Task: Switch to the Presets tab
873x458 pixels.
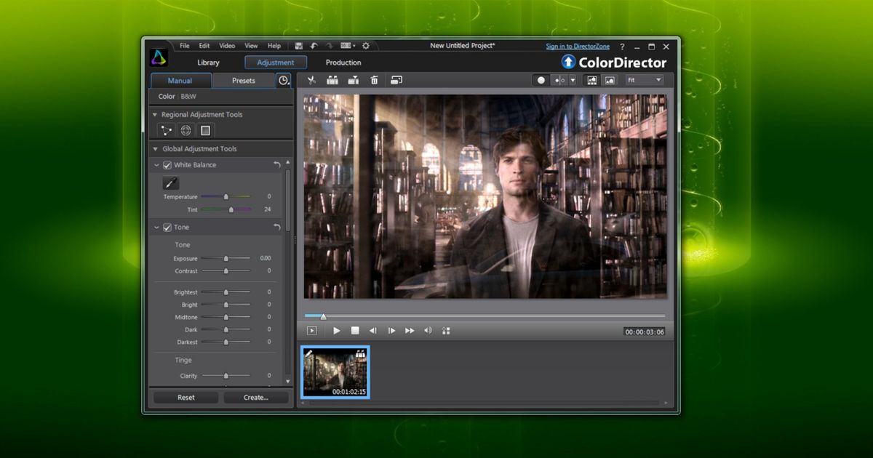Action: [245, 81]
